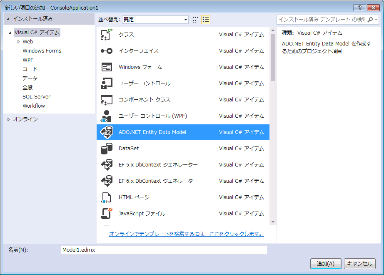This screenshot has height=275, width=384.
Task: Select the DataSet template icon
Action: tap(107, 149)
